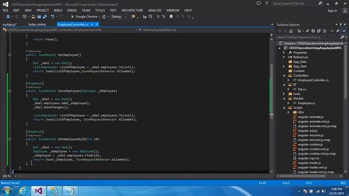Click the volume speaker tray icon
349x196 pixels.
[x=323, y=191]
